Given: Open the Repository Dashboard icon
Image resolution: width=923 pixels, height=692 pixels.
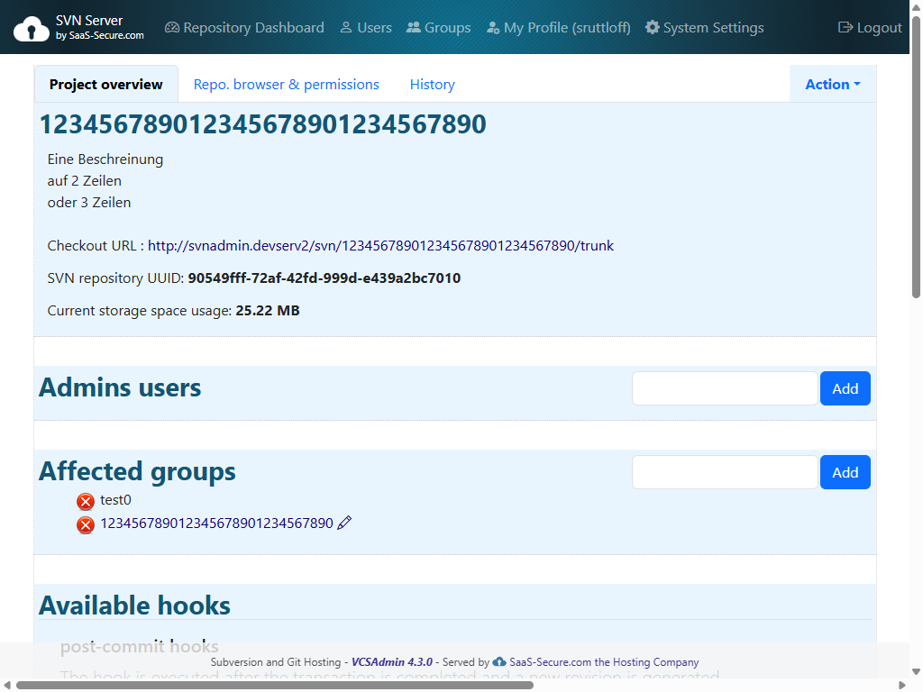Looking at the screenshot, I should point(171,27).
